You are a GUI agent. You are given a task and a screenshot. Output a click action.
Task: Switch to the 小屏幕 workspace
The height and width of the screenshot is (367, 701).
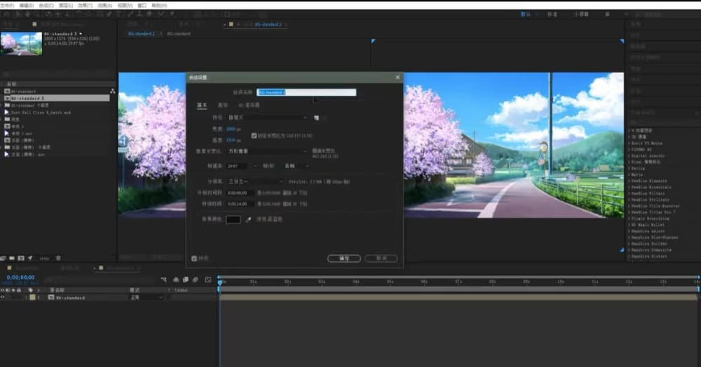click(x=581, y=14)
